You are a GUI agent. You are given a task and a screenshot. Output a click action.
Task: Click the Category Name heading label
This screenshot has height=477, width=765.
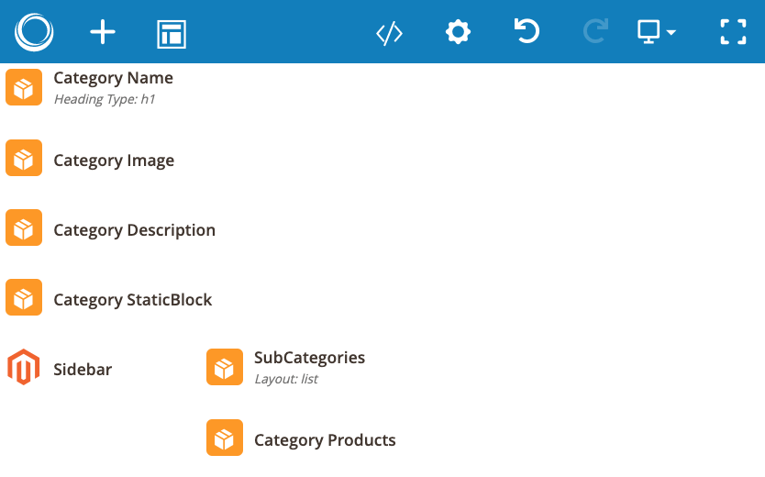point(113,78)
